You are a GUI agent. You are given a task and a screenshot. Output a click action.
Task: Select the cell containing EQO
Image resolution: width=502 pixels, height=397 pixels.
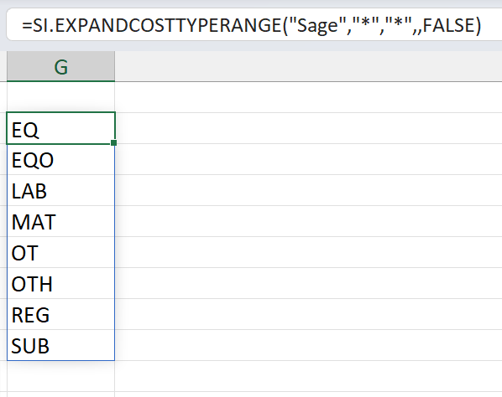[60, 159]
